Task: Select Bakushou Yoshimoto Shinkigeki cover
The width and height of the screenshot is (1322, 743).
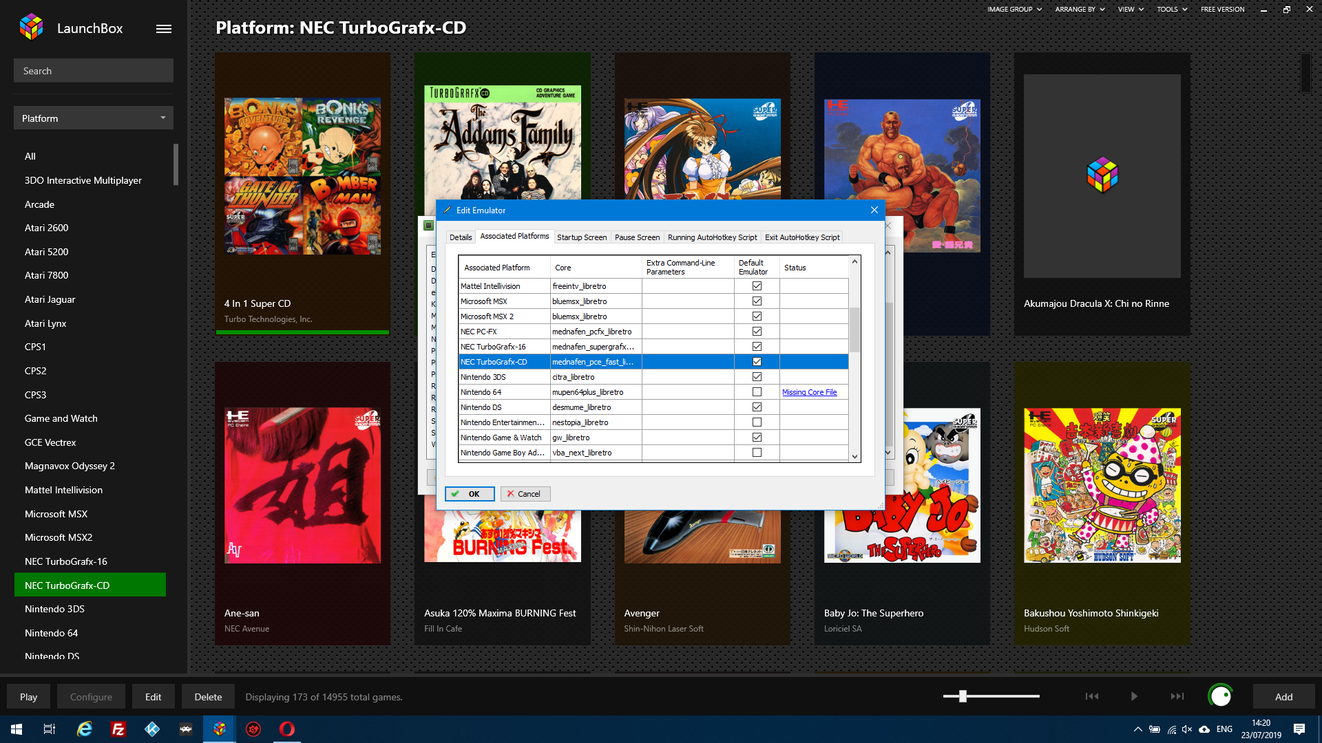Action: (1102, 485)
